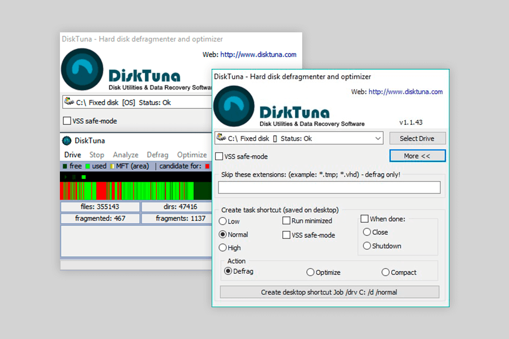Screen dimensions: 509x339
Task: Click the v1.1.43 version label
Action: [410, 122]
